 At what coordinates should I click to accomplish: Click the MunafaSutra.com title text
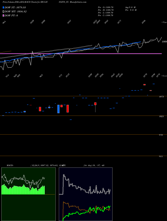[78, 2]
